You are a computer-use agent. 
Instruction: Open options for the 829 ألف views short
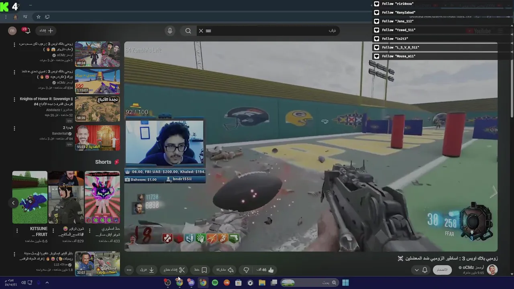53,230
